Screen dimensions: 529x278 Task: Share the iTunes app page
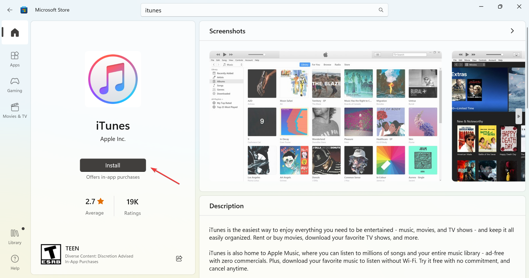tap(179, 258)
